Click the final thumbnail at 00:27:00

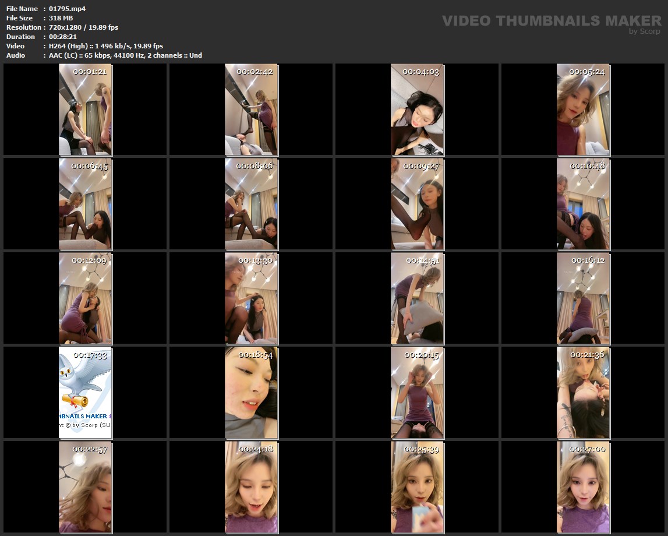coord(584,487)
